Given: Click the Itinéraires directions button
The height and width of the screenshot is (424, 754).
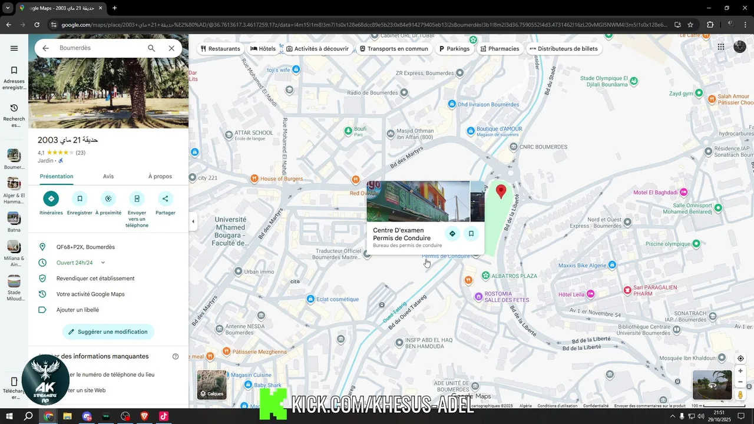Looking at the screenshot, I should tap(51, 199).
